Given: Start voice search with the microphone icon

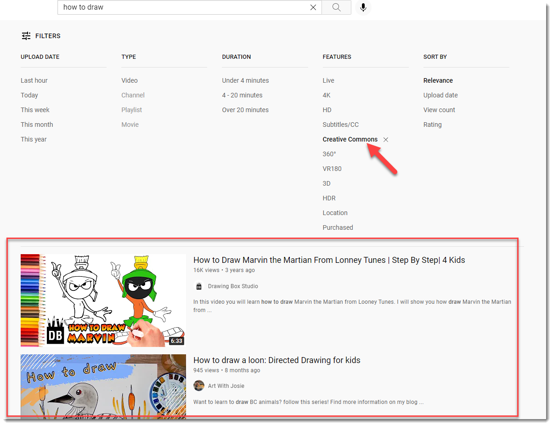Looking at the screenshot, I should click(363, 7).
